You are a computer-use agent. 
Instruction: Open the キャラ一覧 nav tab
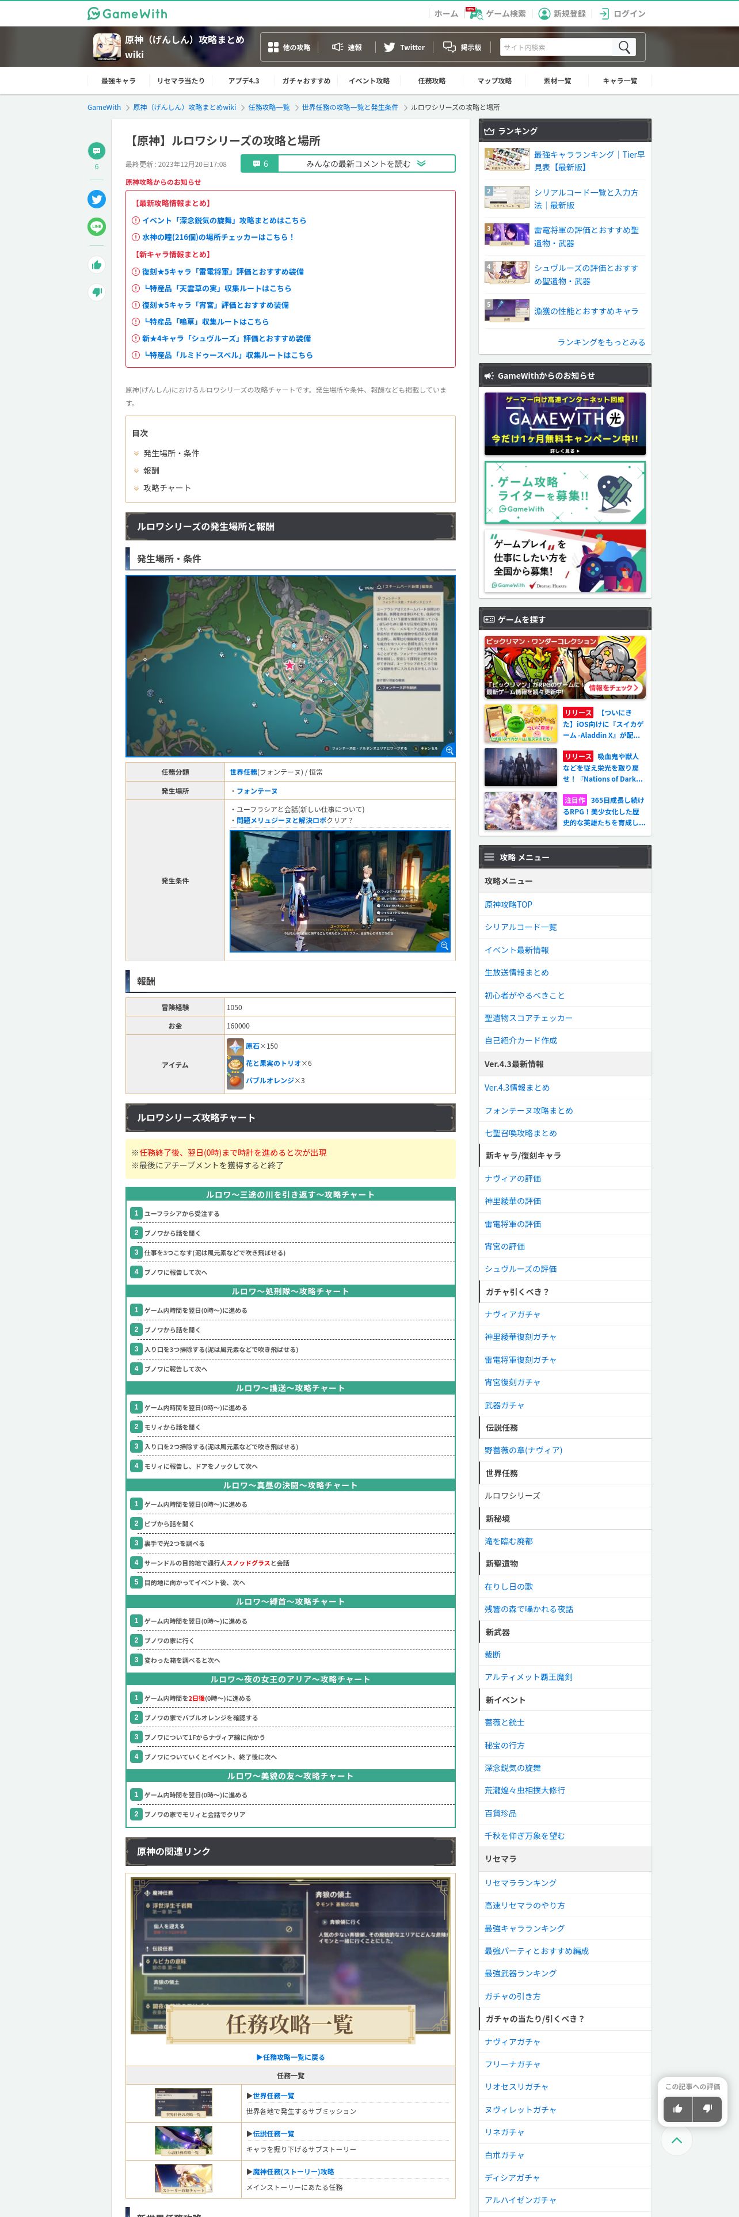tap(619, 81)
